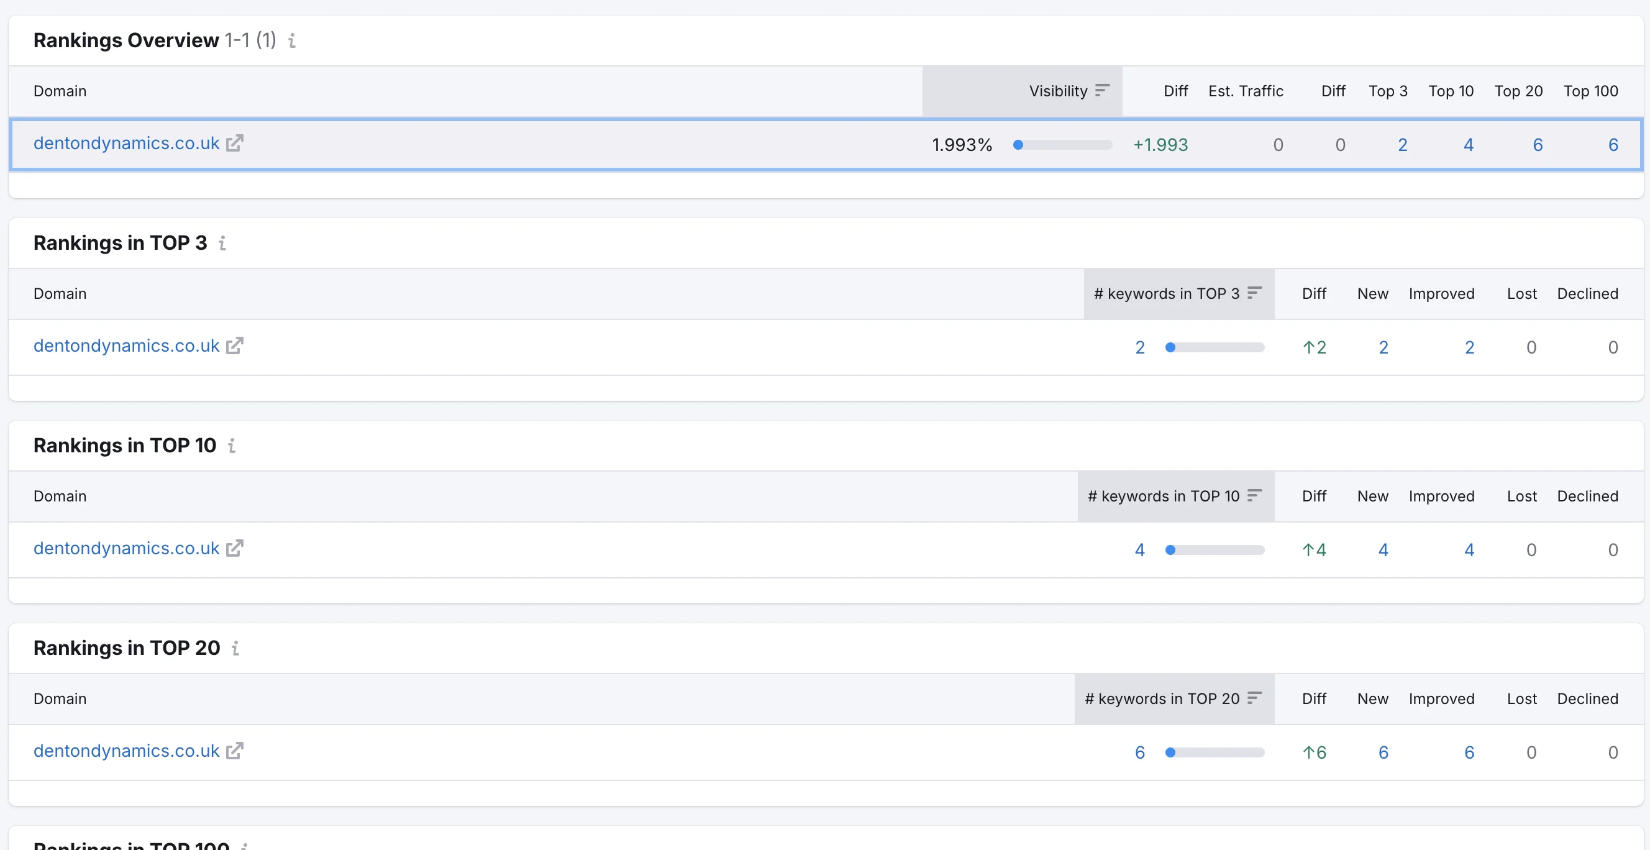Open external link icon in TOP 20 row
The width and height of the screenshot is (1650, 850).
(x=235, y=751)
